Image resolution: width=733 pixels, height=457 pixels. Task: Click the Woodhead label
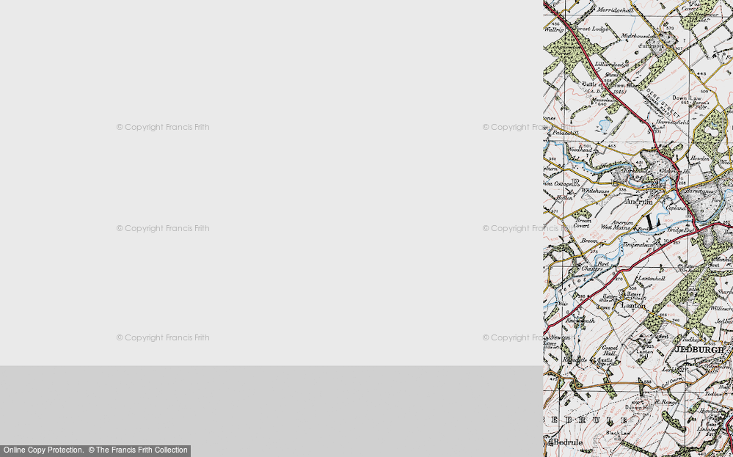pyautogui.click(x=580, y=150)
